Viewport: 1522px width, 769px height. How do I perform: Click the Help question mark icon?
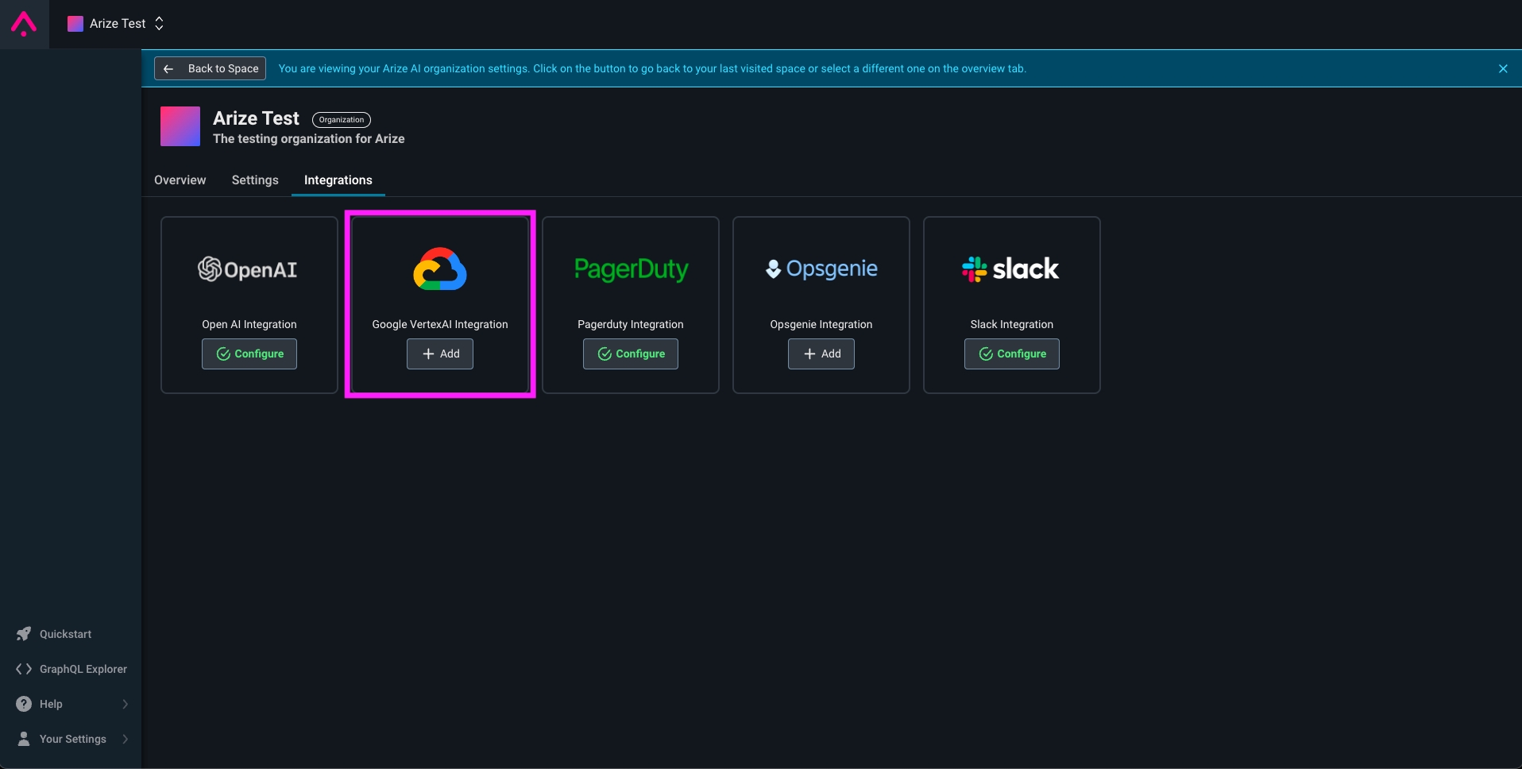[24, 704]
